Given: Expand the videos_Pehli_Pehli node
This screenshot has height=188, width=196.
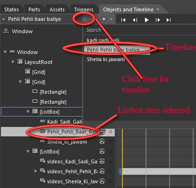Looking at the screenshot, I should click(36, 171).
